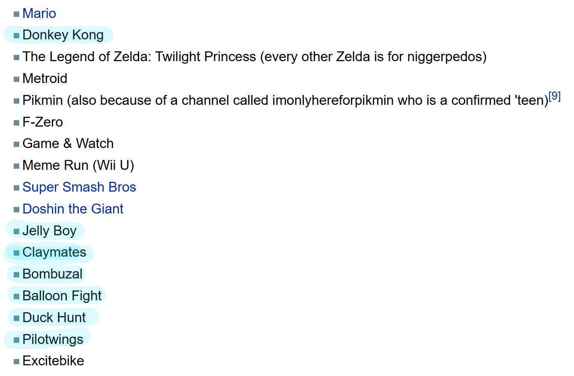Click the highlighted Jelly Boy entry
574x376 pixels.
(x=49, y=231)
